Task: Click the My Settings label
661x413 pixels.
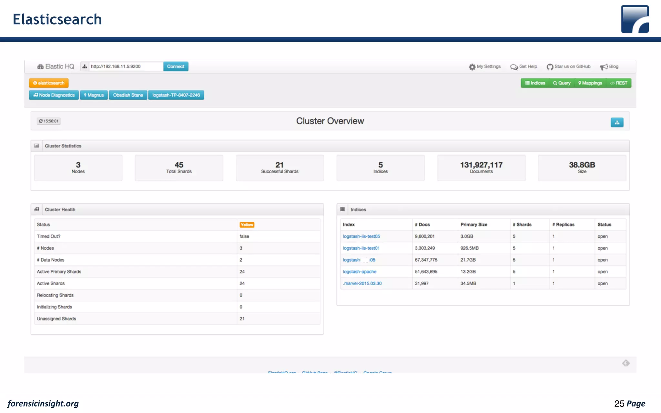Action: (x=489, y=66)
